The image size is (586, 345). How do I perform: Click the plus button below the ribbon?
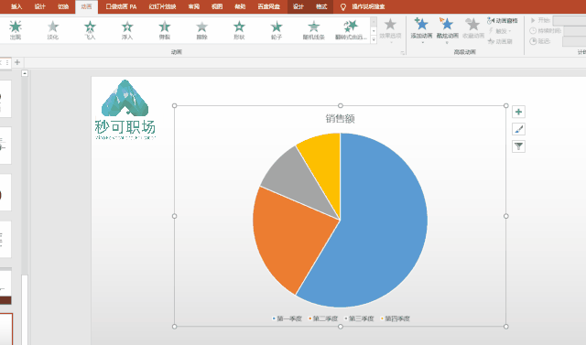pos(17,62)
